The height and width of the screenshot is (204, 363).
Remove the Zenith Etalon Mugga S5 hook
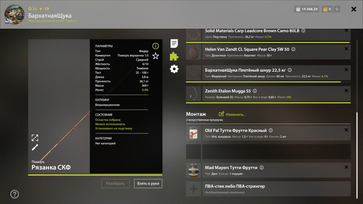coord(346,91)
